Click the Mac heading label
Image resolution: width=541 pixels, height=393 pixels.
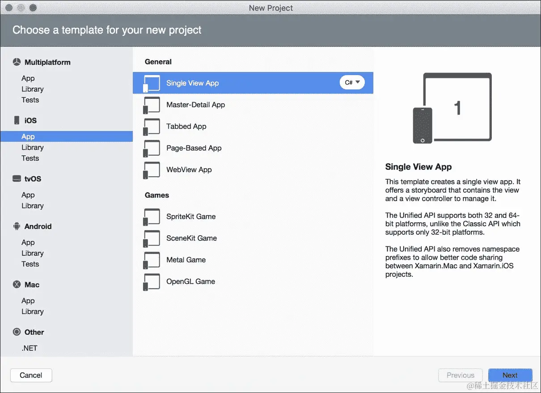click(32, 284)
